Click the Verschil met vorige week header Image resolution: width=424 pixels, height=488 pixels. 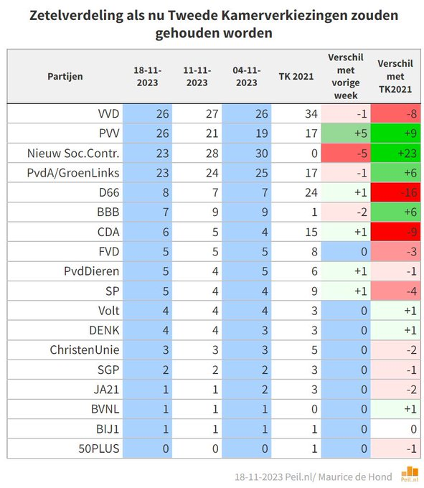coord(346,76)
